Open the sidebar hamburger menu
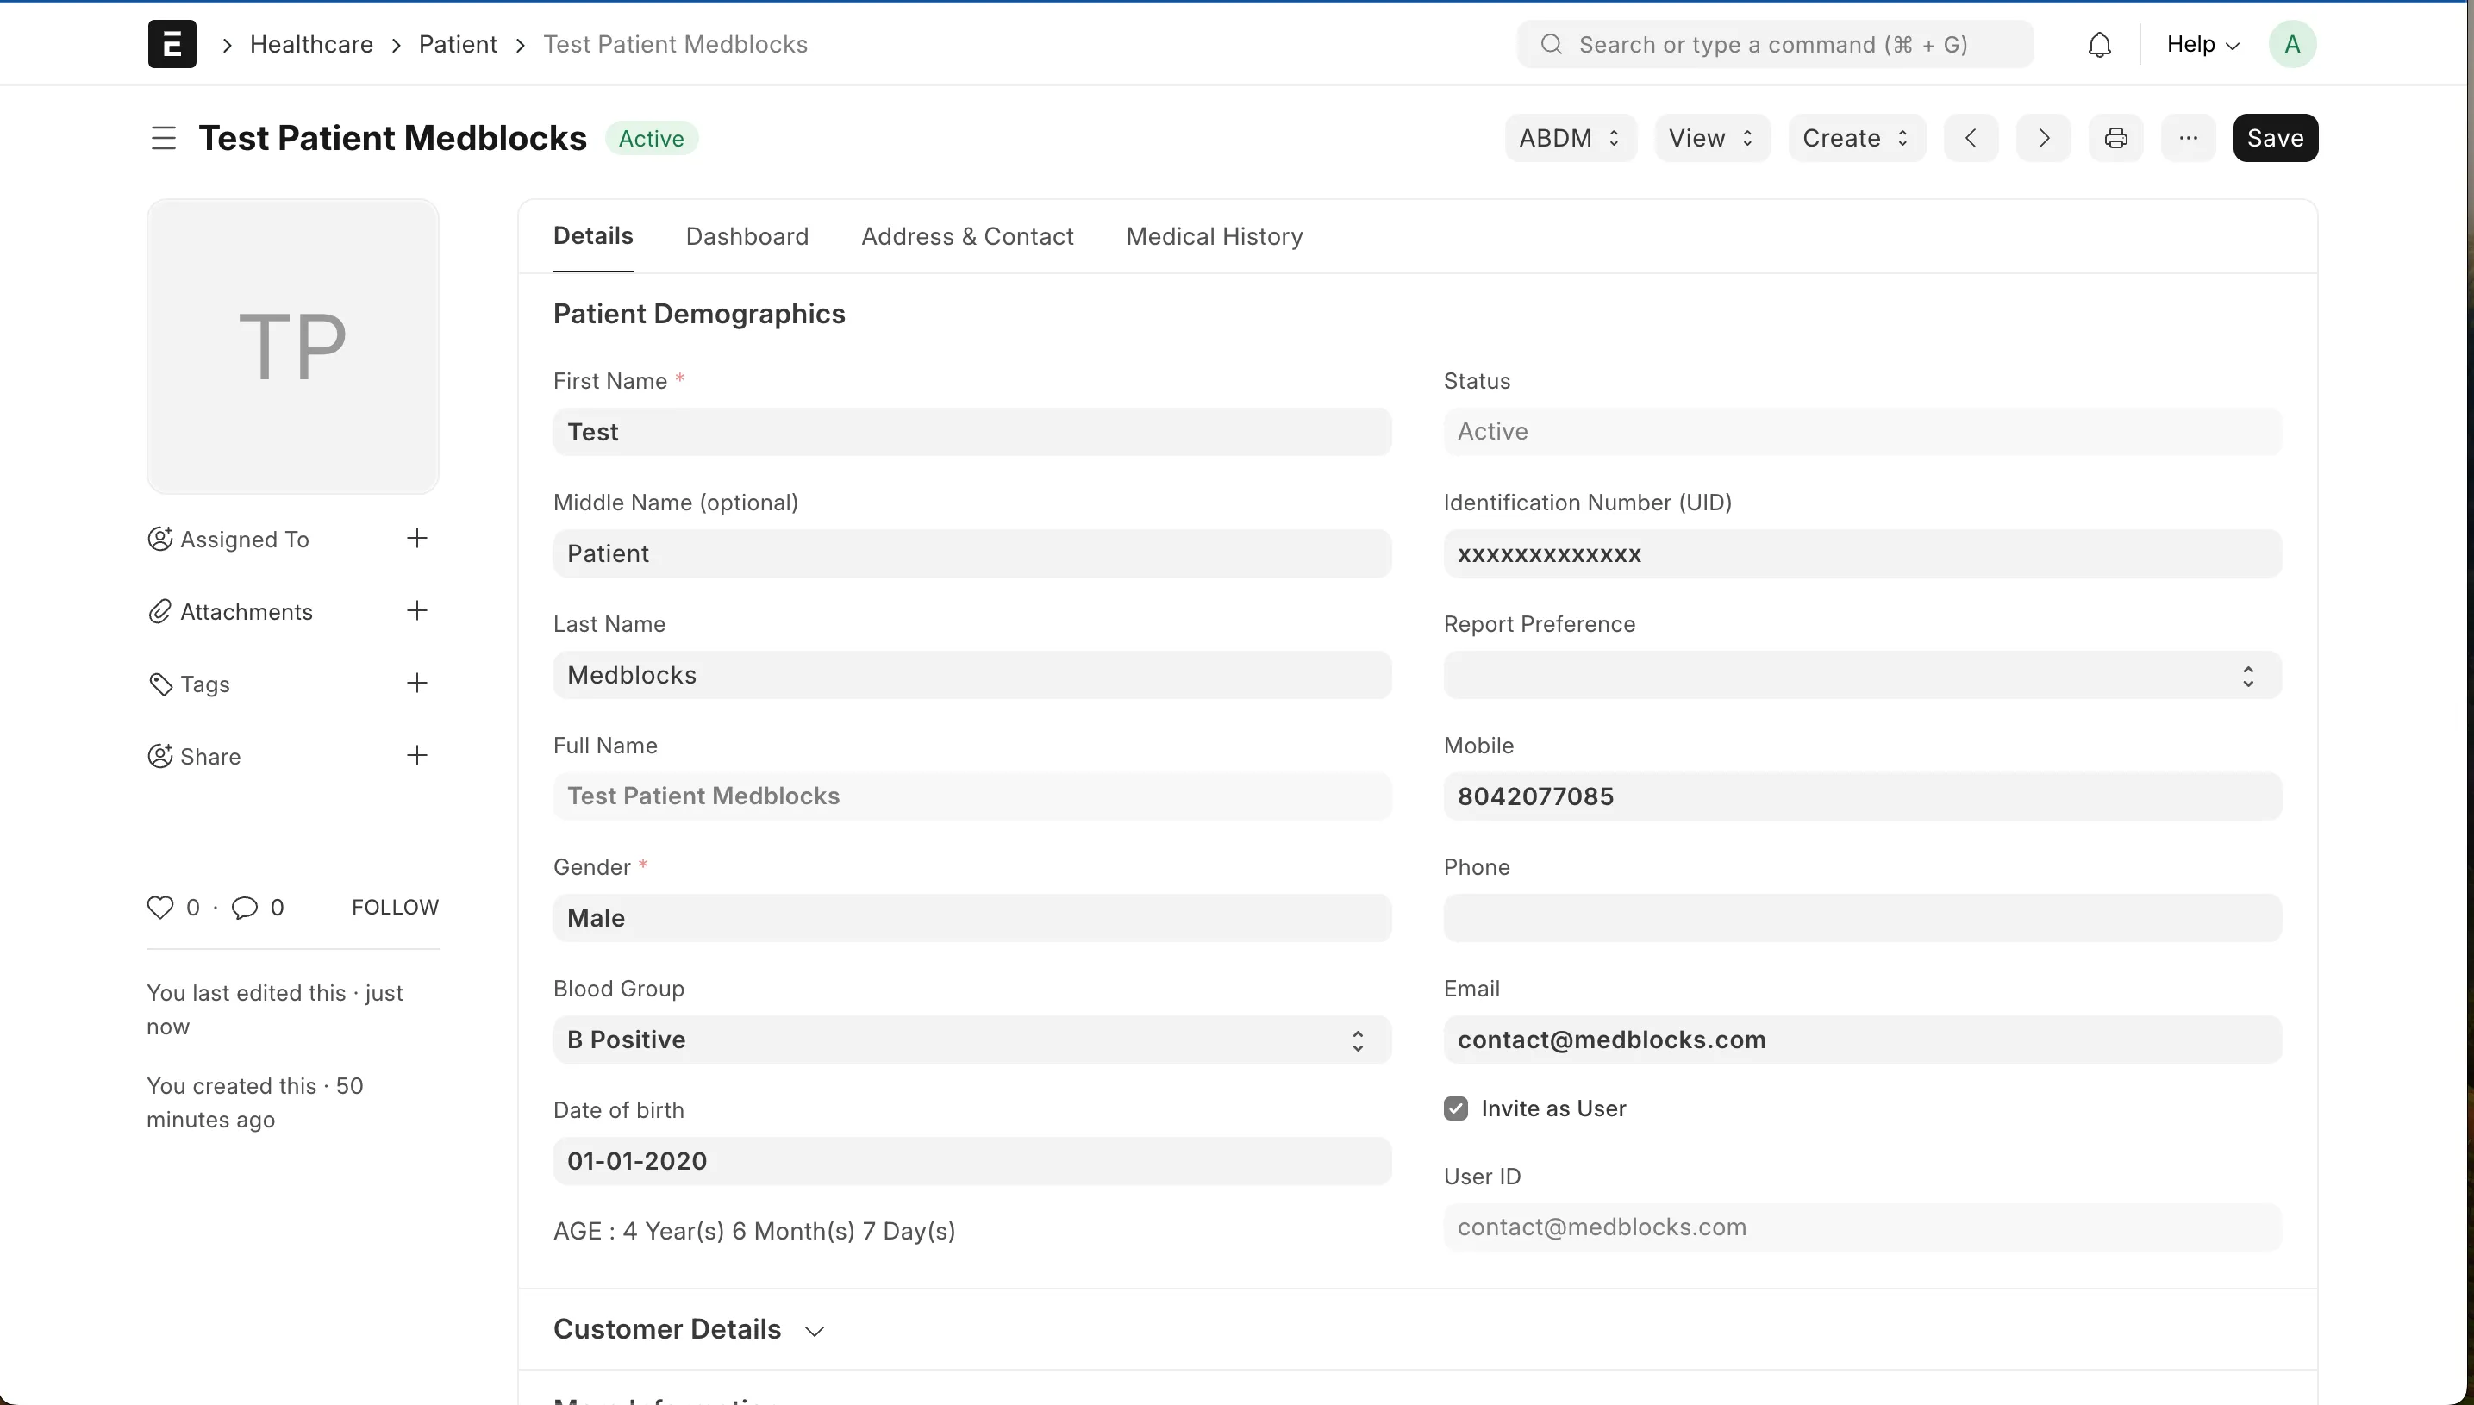The image size is (2474, 1405). click(163, 137)
